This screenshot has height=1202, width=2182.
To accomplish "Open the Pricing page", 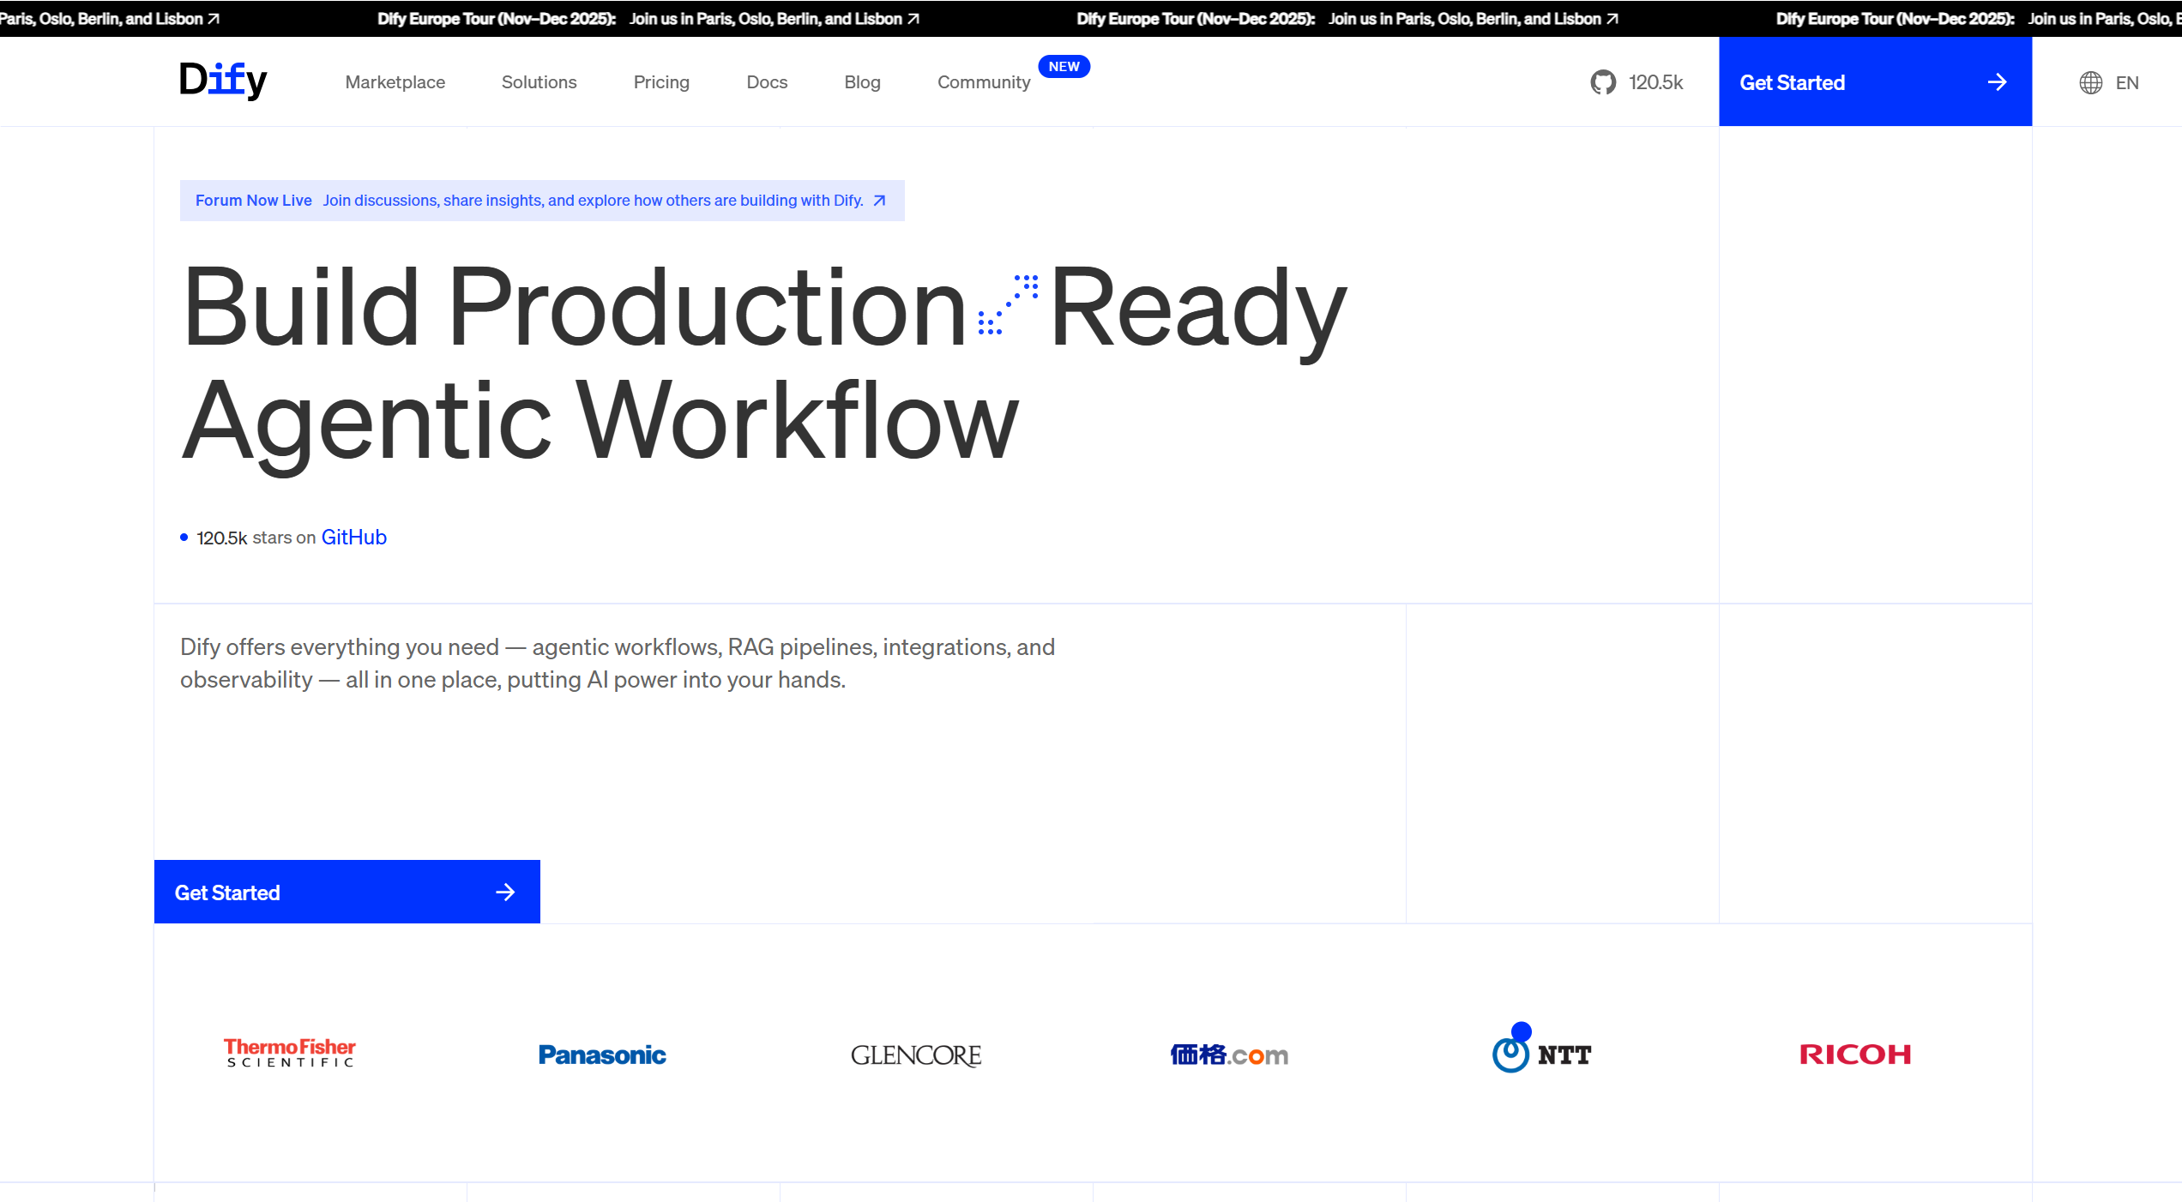I will coord(661,82).
